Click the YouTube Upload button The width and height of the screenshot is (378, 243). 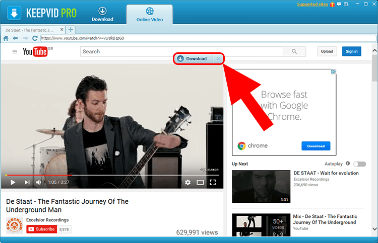pyautogui.click(x=327, y=51)
